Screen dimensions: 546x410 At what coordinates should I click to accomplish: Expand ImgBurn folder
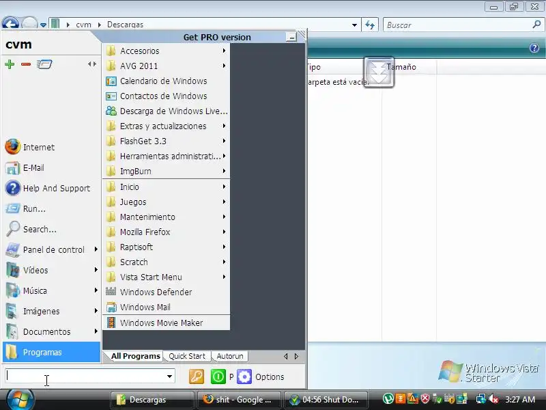166,172
